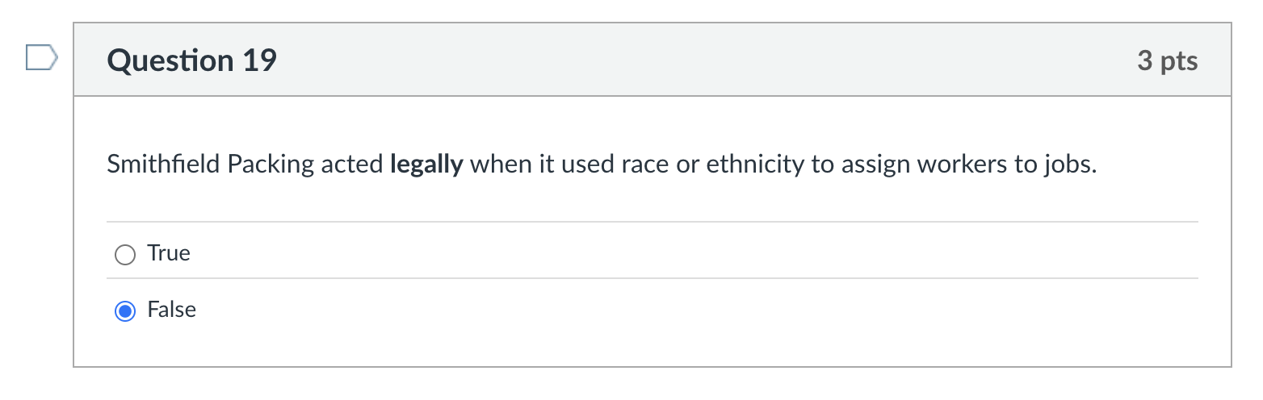Image resolution: width=1263 pixels, height=400 pixels.
Task: Click the number "3" in points label
Action: (1144, 60)
